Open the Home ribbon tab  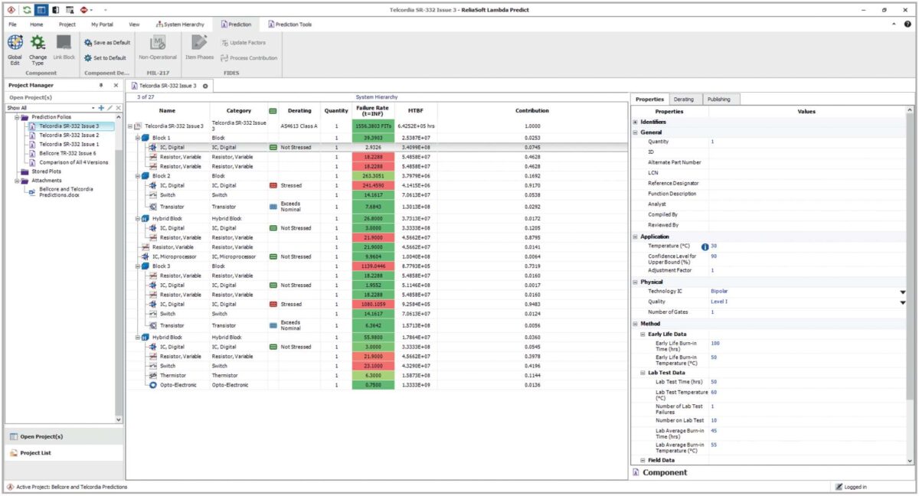pos(37,24)
